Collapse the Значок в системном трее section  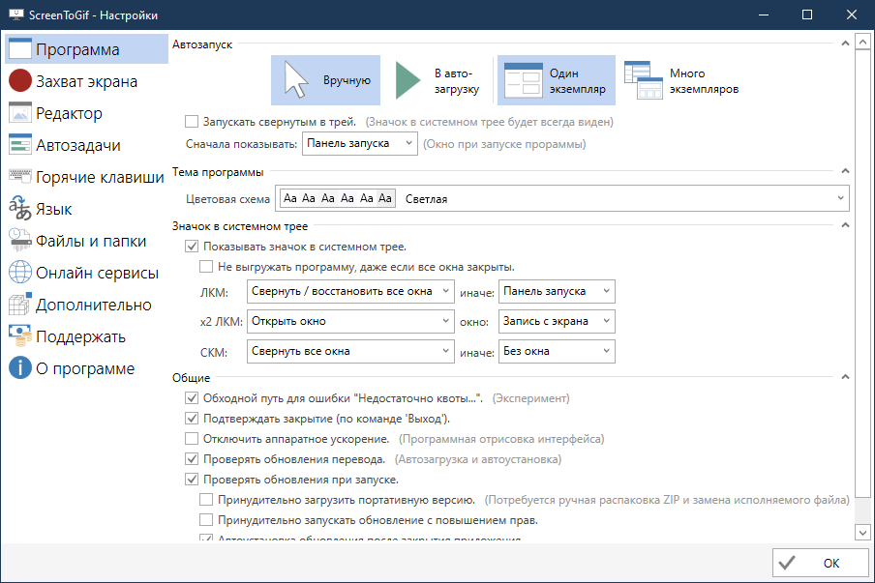tap(845, 225)
